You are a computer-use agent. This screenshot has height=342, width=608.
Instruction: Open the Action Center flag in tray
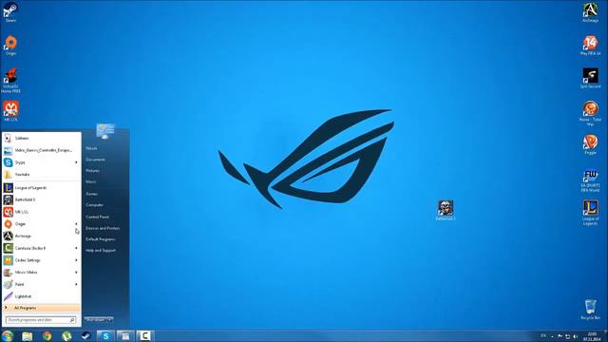[560, 336]
